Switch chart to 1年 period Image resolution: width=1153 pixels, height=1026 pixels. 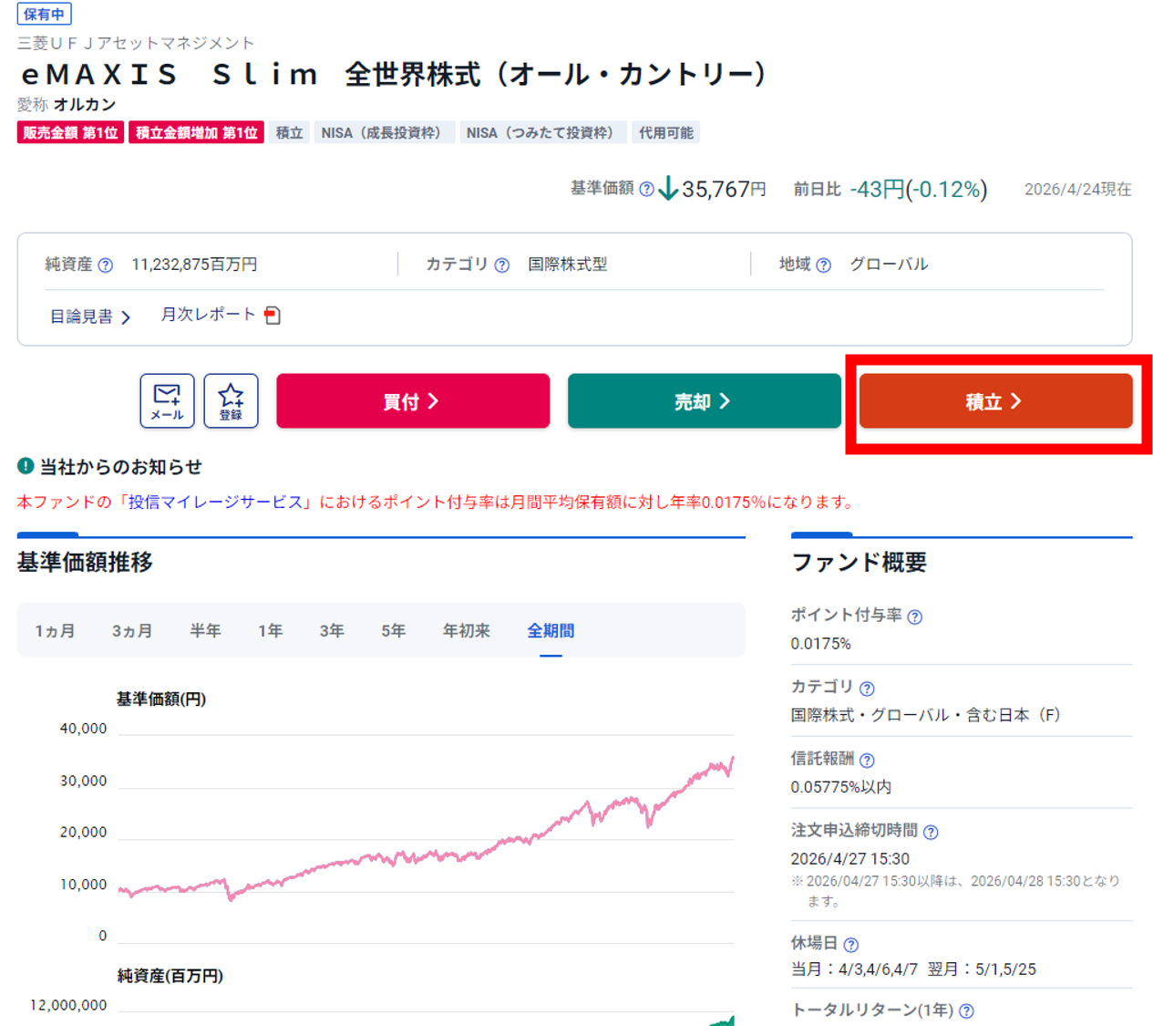click(270, 631)
